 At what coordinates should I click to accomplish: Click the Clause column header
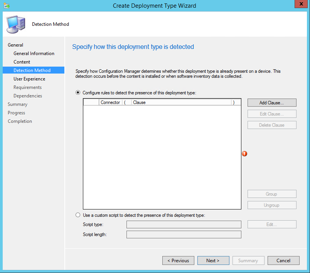point(181,102)
